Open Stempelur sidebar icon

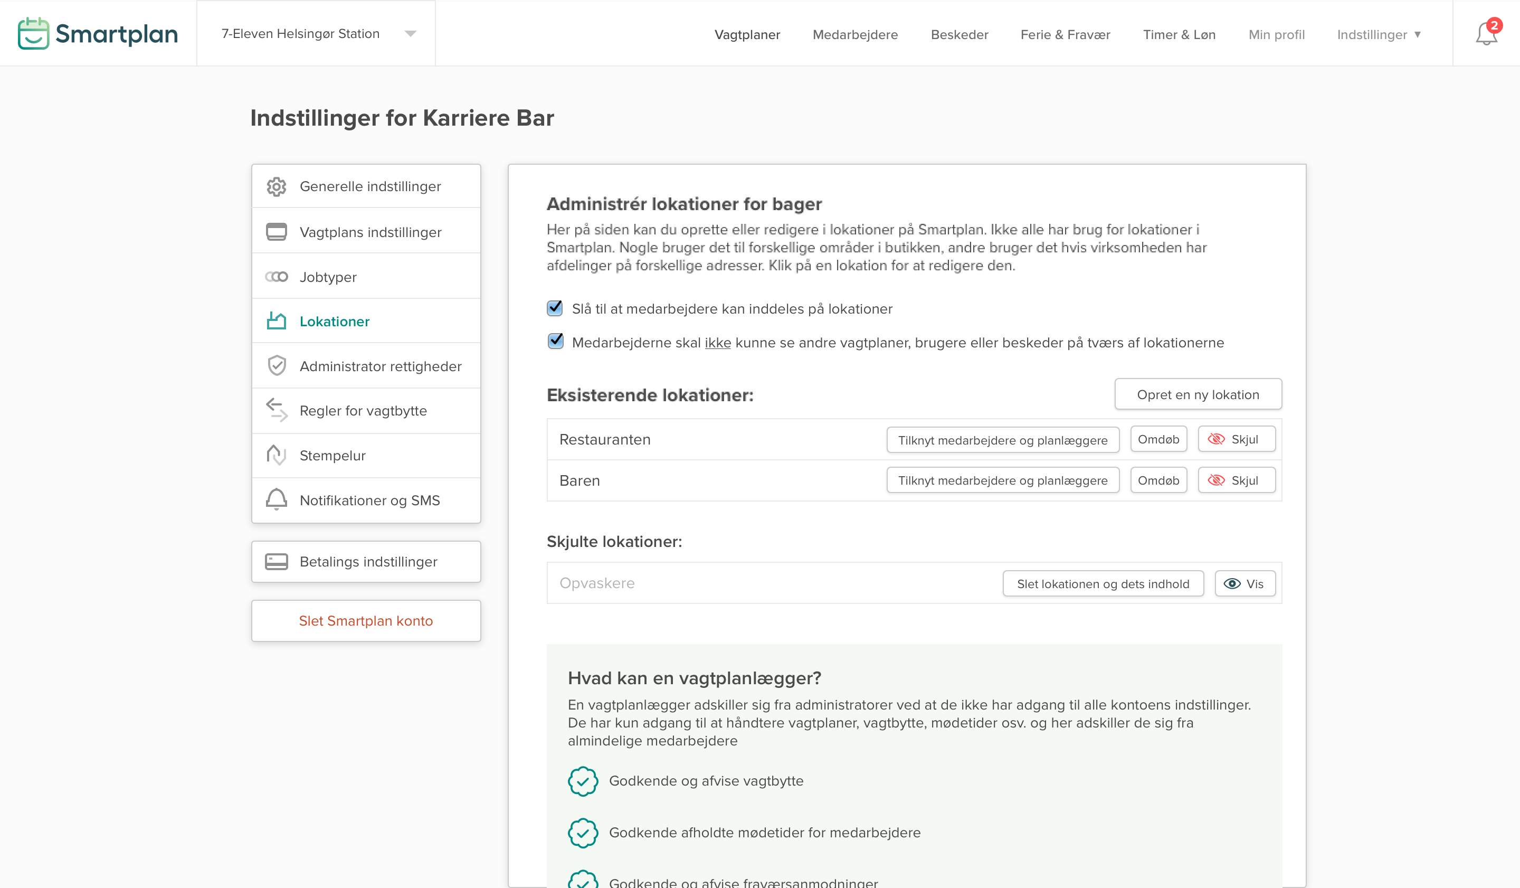point(276,455)
